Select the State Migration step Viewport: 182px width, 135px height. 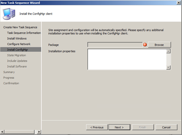pyautogui.click(x=17, y=55)
